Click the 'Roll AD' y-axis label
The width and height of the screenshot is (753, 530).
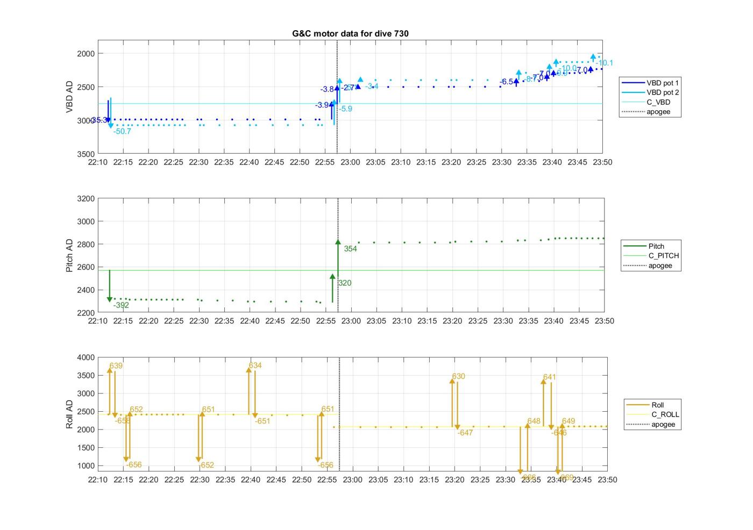pos(69,414)
